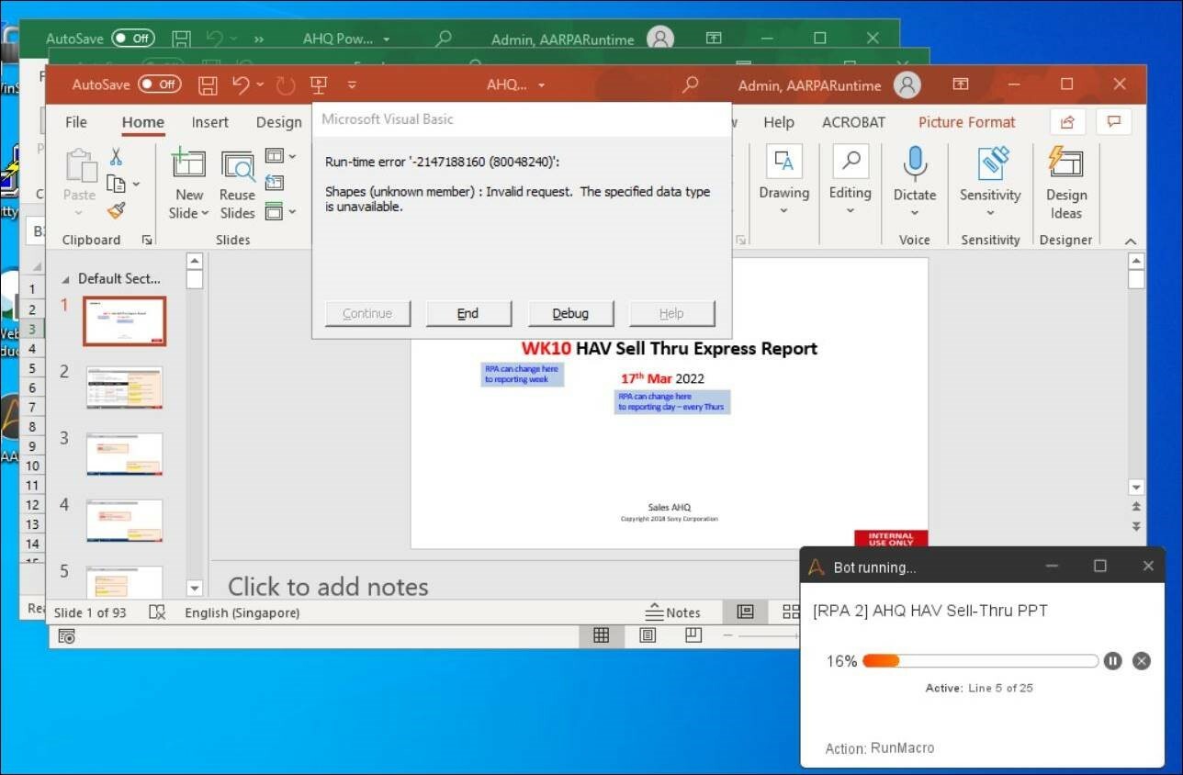Collapse the Default Section in slide panel

[x=65, y=279]
